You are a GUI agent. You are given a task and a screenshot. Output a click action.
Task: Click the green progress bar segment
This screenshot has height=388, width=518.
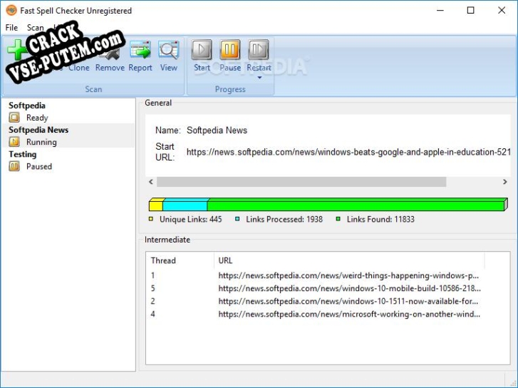356,205
